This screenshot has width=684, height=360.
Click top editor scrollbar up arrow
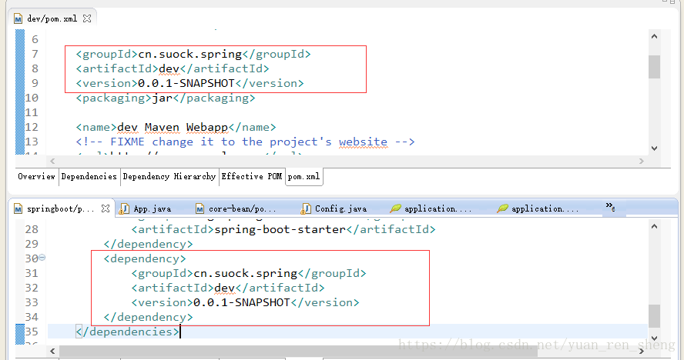[654, 37]
